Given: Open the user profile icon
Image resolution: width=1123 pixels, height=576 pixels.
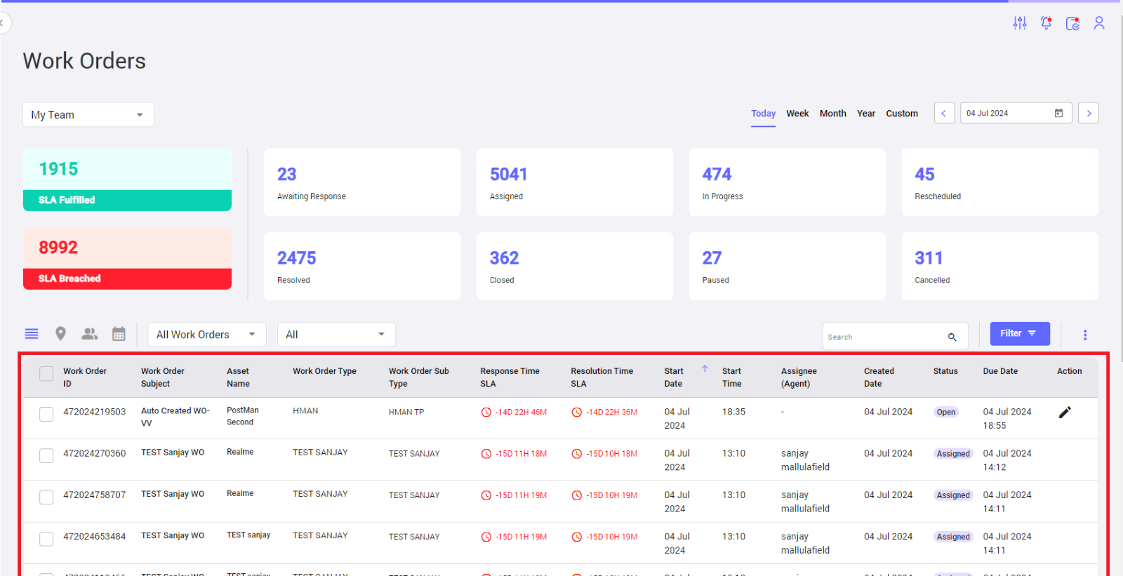Looking at the screenshot, I should tap(1099, 23).
